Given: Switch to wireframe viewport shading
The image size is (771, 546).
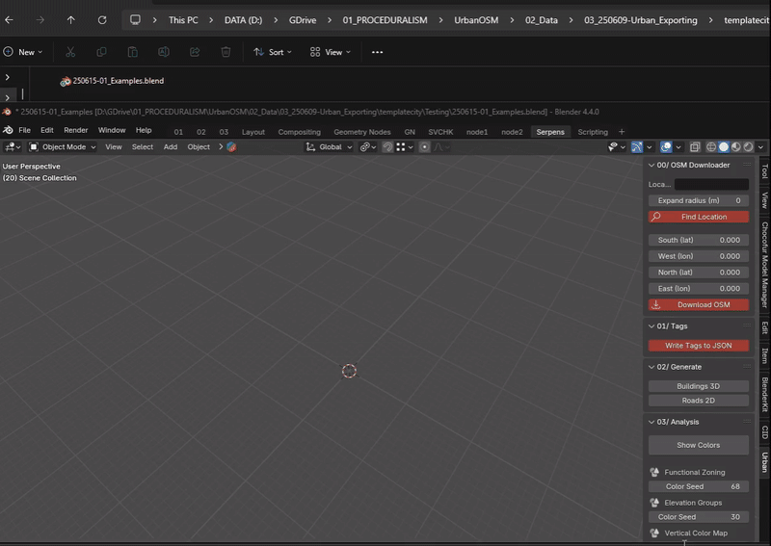Looking at the screenshot, I should (x=711, y=147).
